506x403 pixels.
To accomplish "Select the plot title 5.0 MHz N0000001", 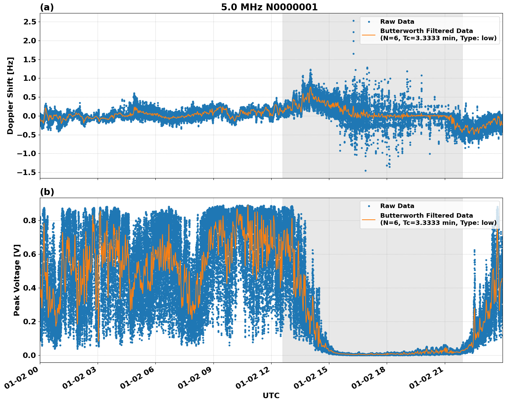I will (269, 7).
